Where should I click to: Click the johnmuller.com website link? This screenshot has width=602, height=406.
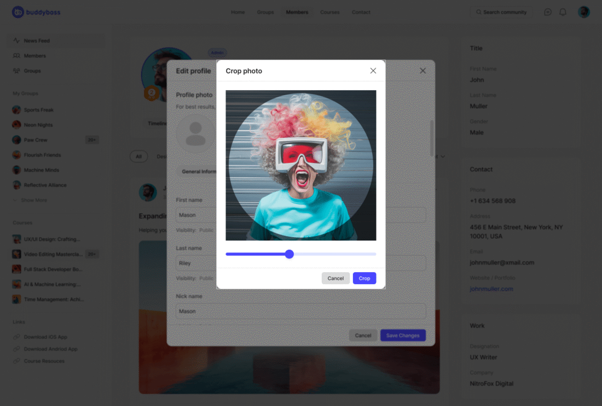(x=491, y=289)
